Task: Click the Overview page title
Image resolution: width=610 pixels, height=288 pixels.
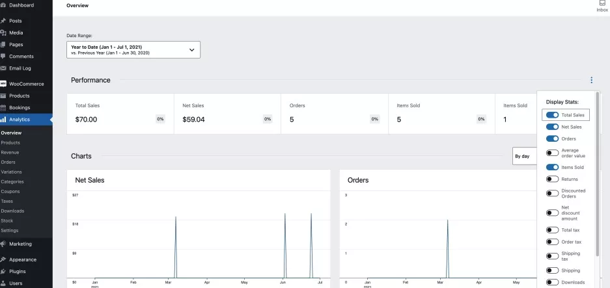Action: (x=77, y=5)
